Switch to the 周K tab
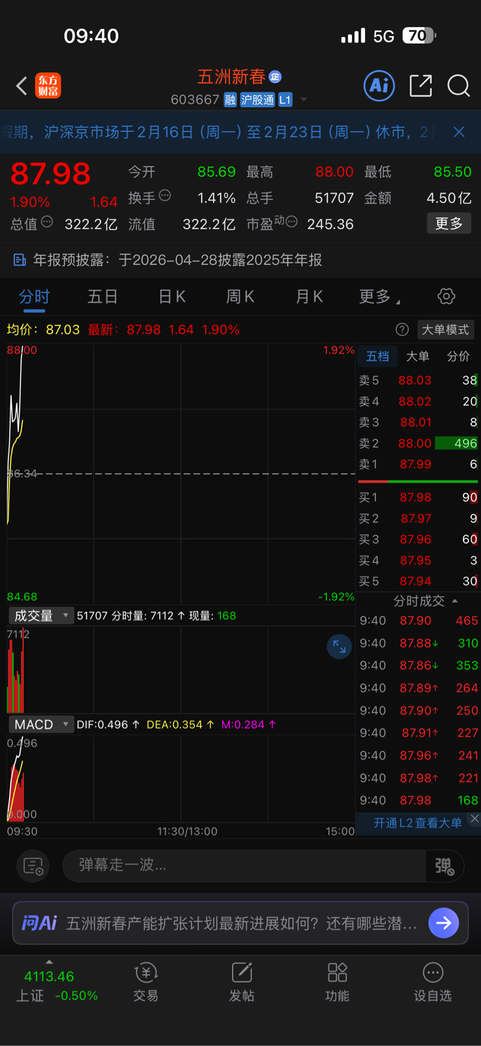481x1046 pixels. 240,296
